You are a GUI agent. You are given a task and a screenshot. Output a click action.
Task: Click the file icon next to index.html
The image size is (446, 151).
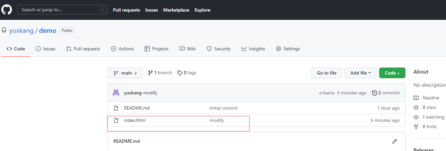click(x=116, y=120)
